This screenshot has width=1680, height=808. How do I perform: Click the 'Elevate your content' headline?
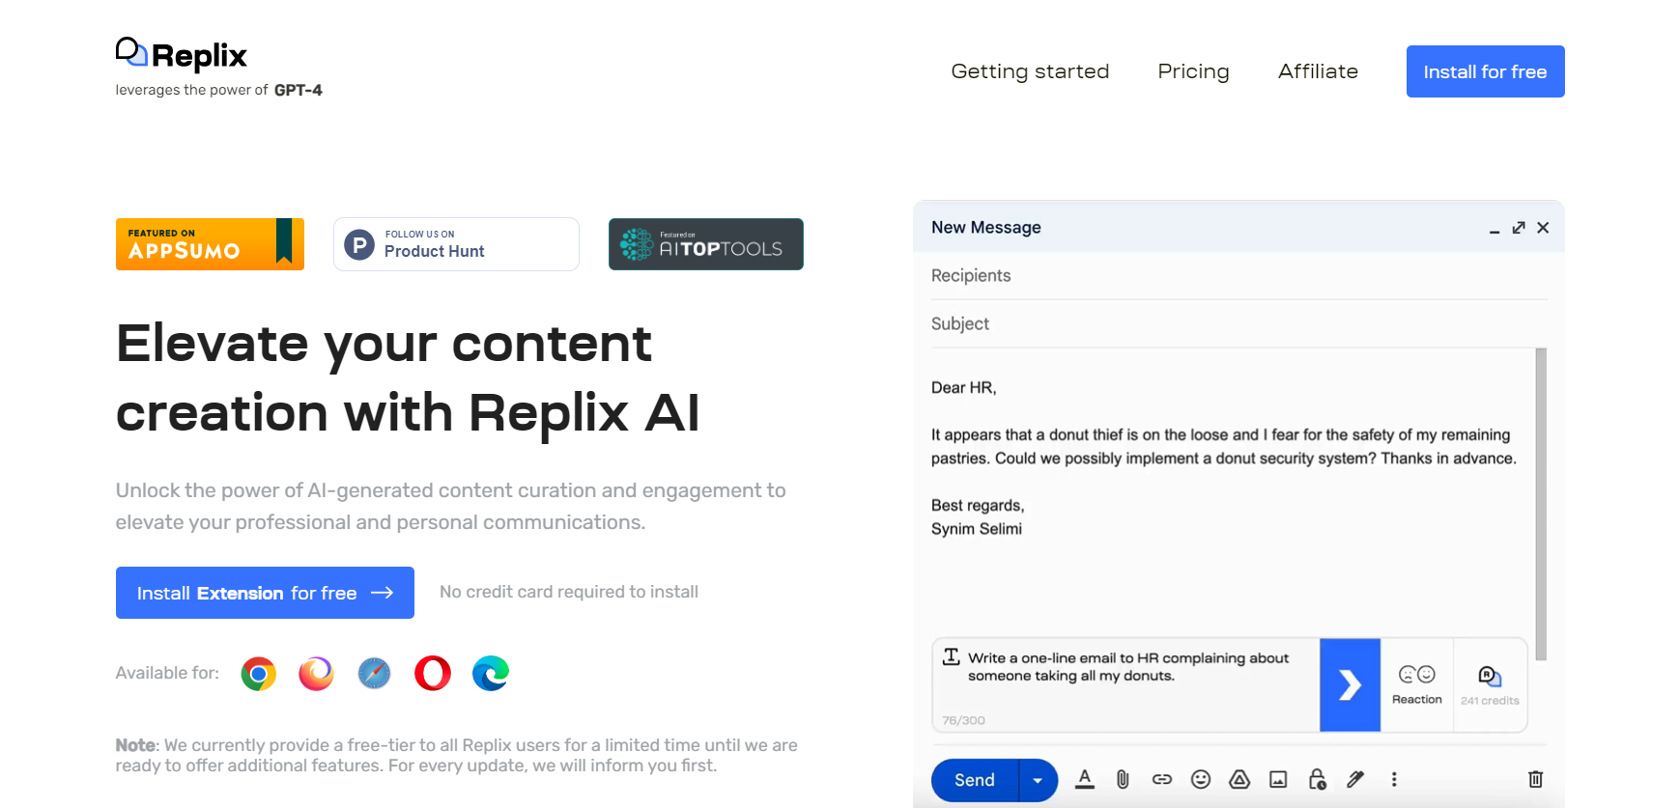point(408,377)
